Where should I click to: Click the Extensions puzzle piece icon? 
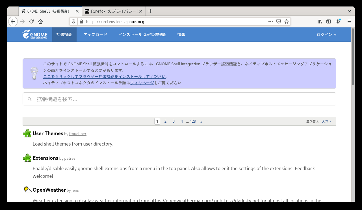(27, 158)
